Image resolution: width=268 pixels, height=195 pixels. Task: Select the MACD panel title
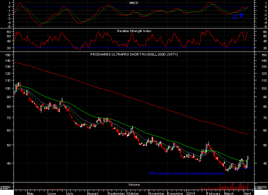tap(134, 3)
